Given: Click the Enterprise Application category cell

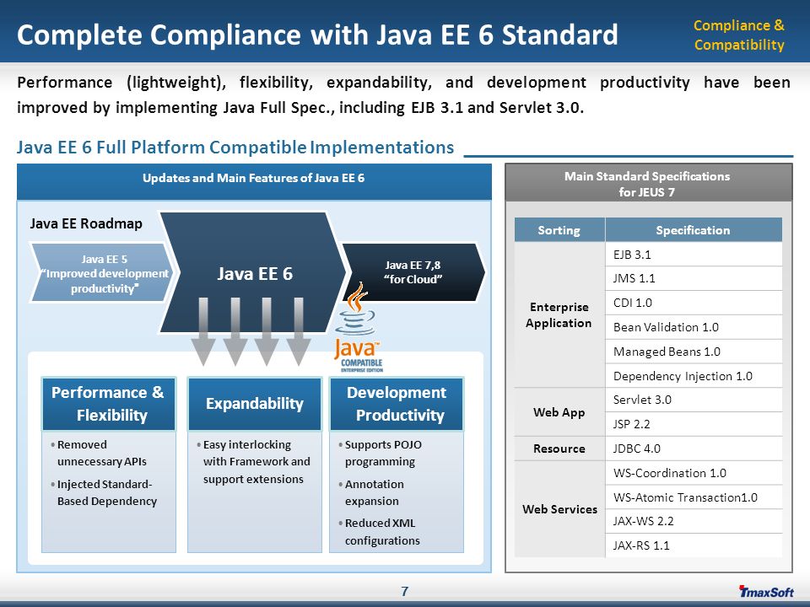Looking at the screenshot, I should tap(559, 314).
